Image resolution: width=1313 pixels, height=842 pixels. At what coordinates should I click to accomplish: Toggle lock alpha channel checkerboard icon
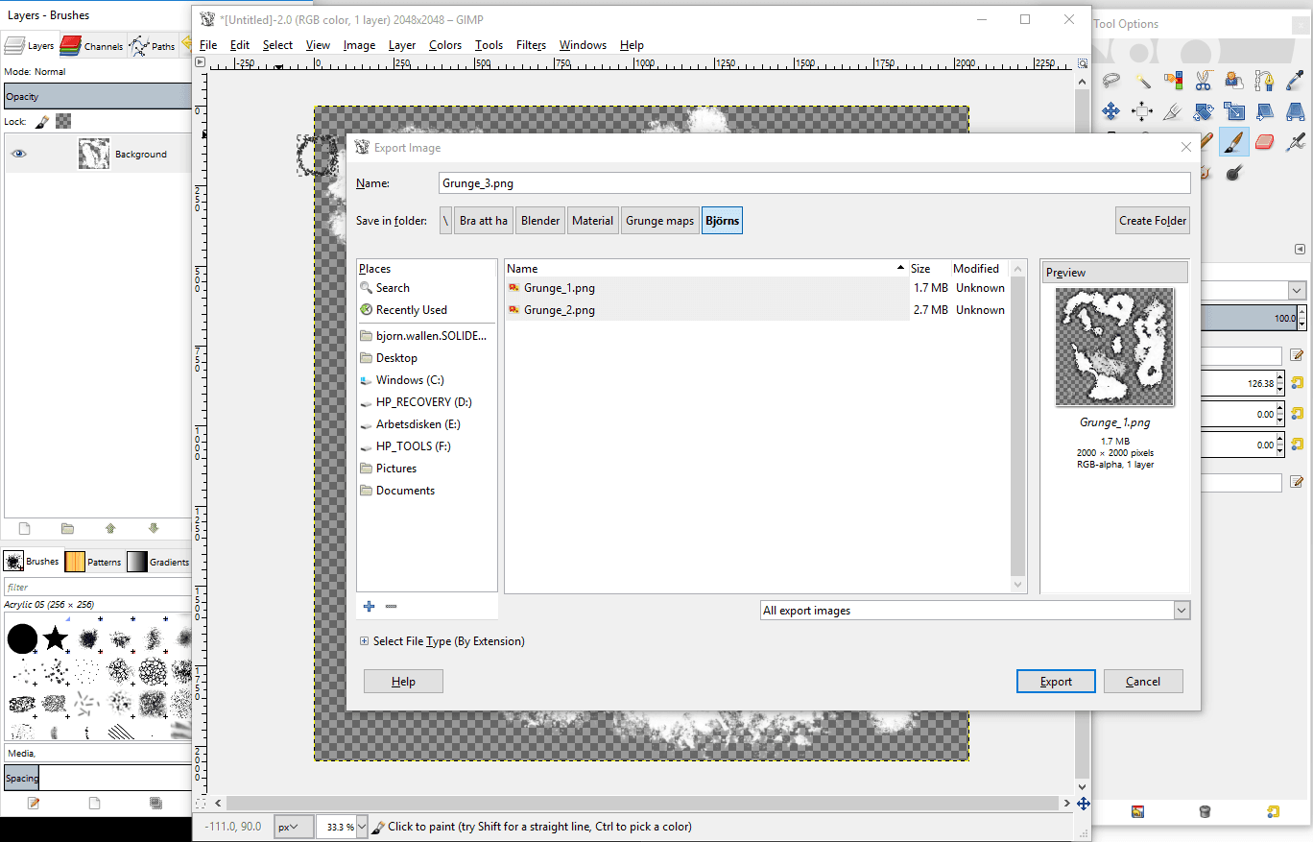[x=63, y=121]
